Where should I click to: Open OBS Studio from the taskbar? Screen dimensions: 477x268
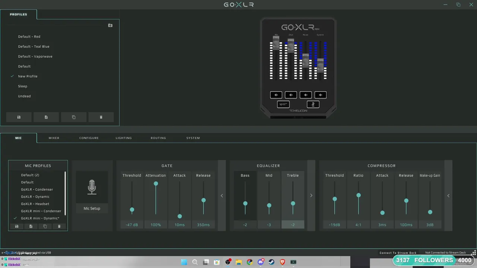[228, 262]
